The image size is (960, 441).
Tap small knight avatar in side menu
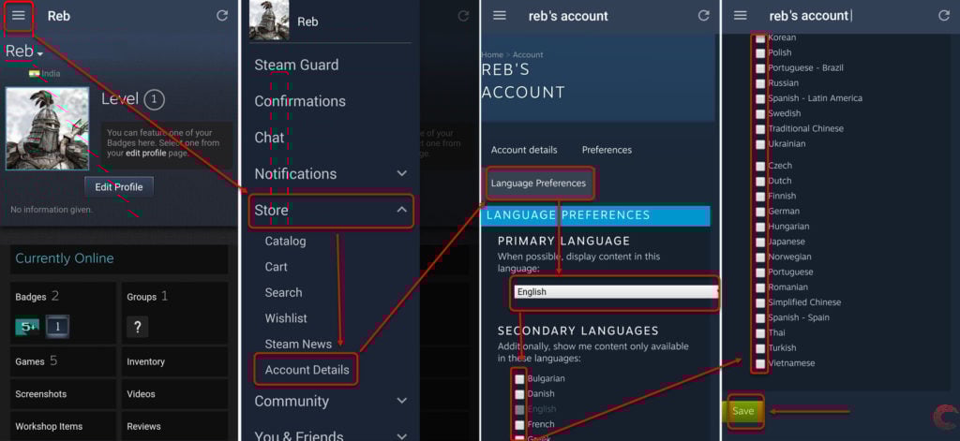[x=269, y=21]
